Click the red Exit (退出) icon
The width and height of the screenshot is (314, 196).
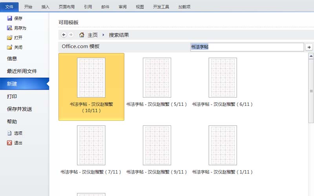click(9, 143)
